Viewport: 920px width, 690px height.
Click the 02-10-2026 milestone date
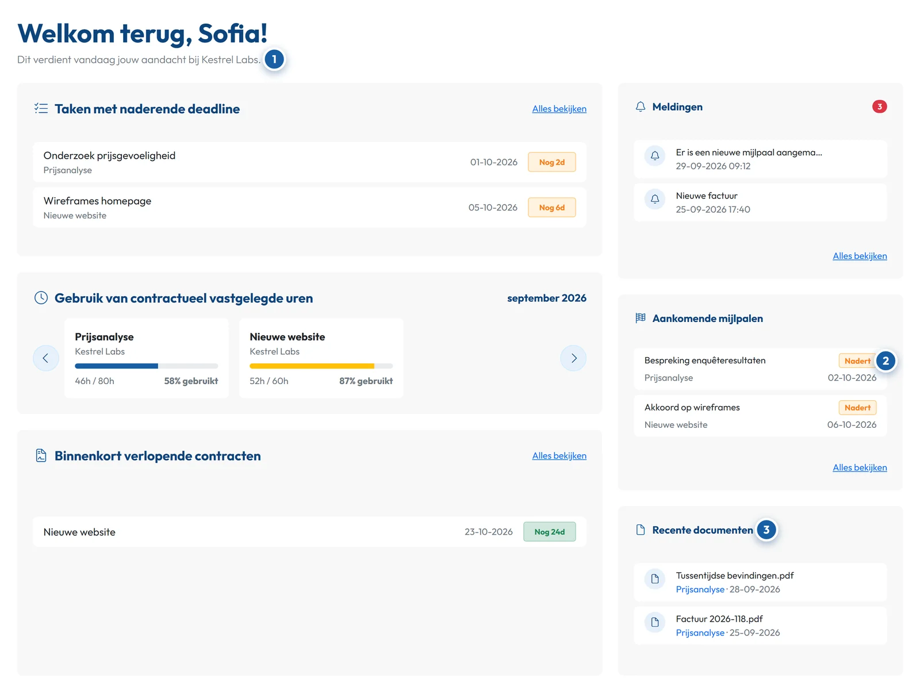(x=852, y=378)
